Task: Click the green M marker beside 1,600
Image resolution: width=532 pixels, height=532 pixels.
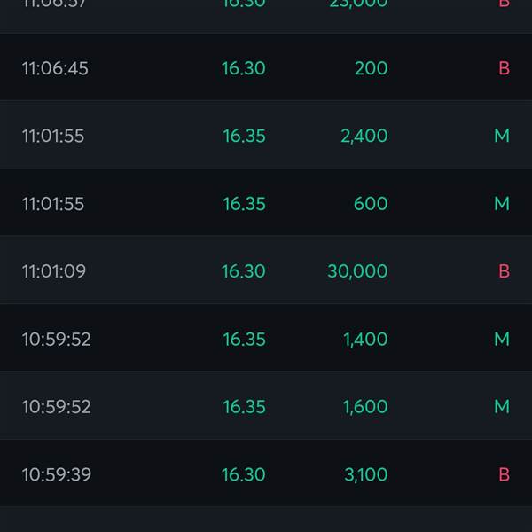Action: click(502, 406)
